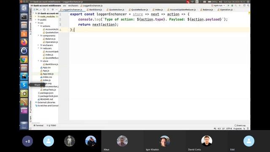Screen dimensions: 270x152
Task: Open Google Chrome from the dock
Action: [x=24, y=60]
